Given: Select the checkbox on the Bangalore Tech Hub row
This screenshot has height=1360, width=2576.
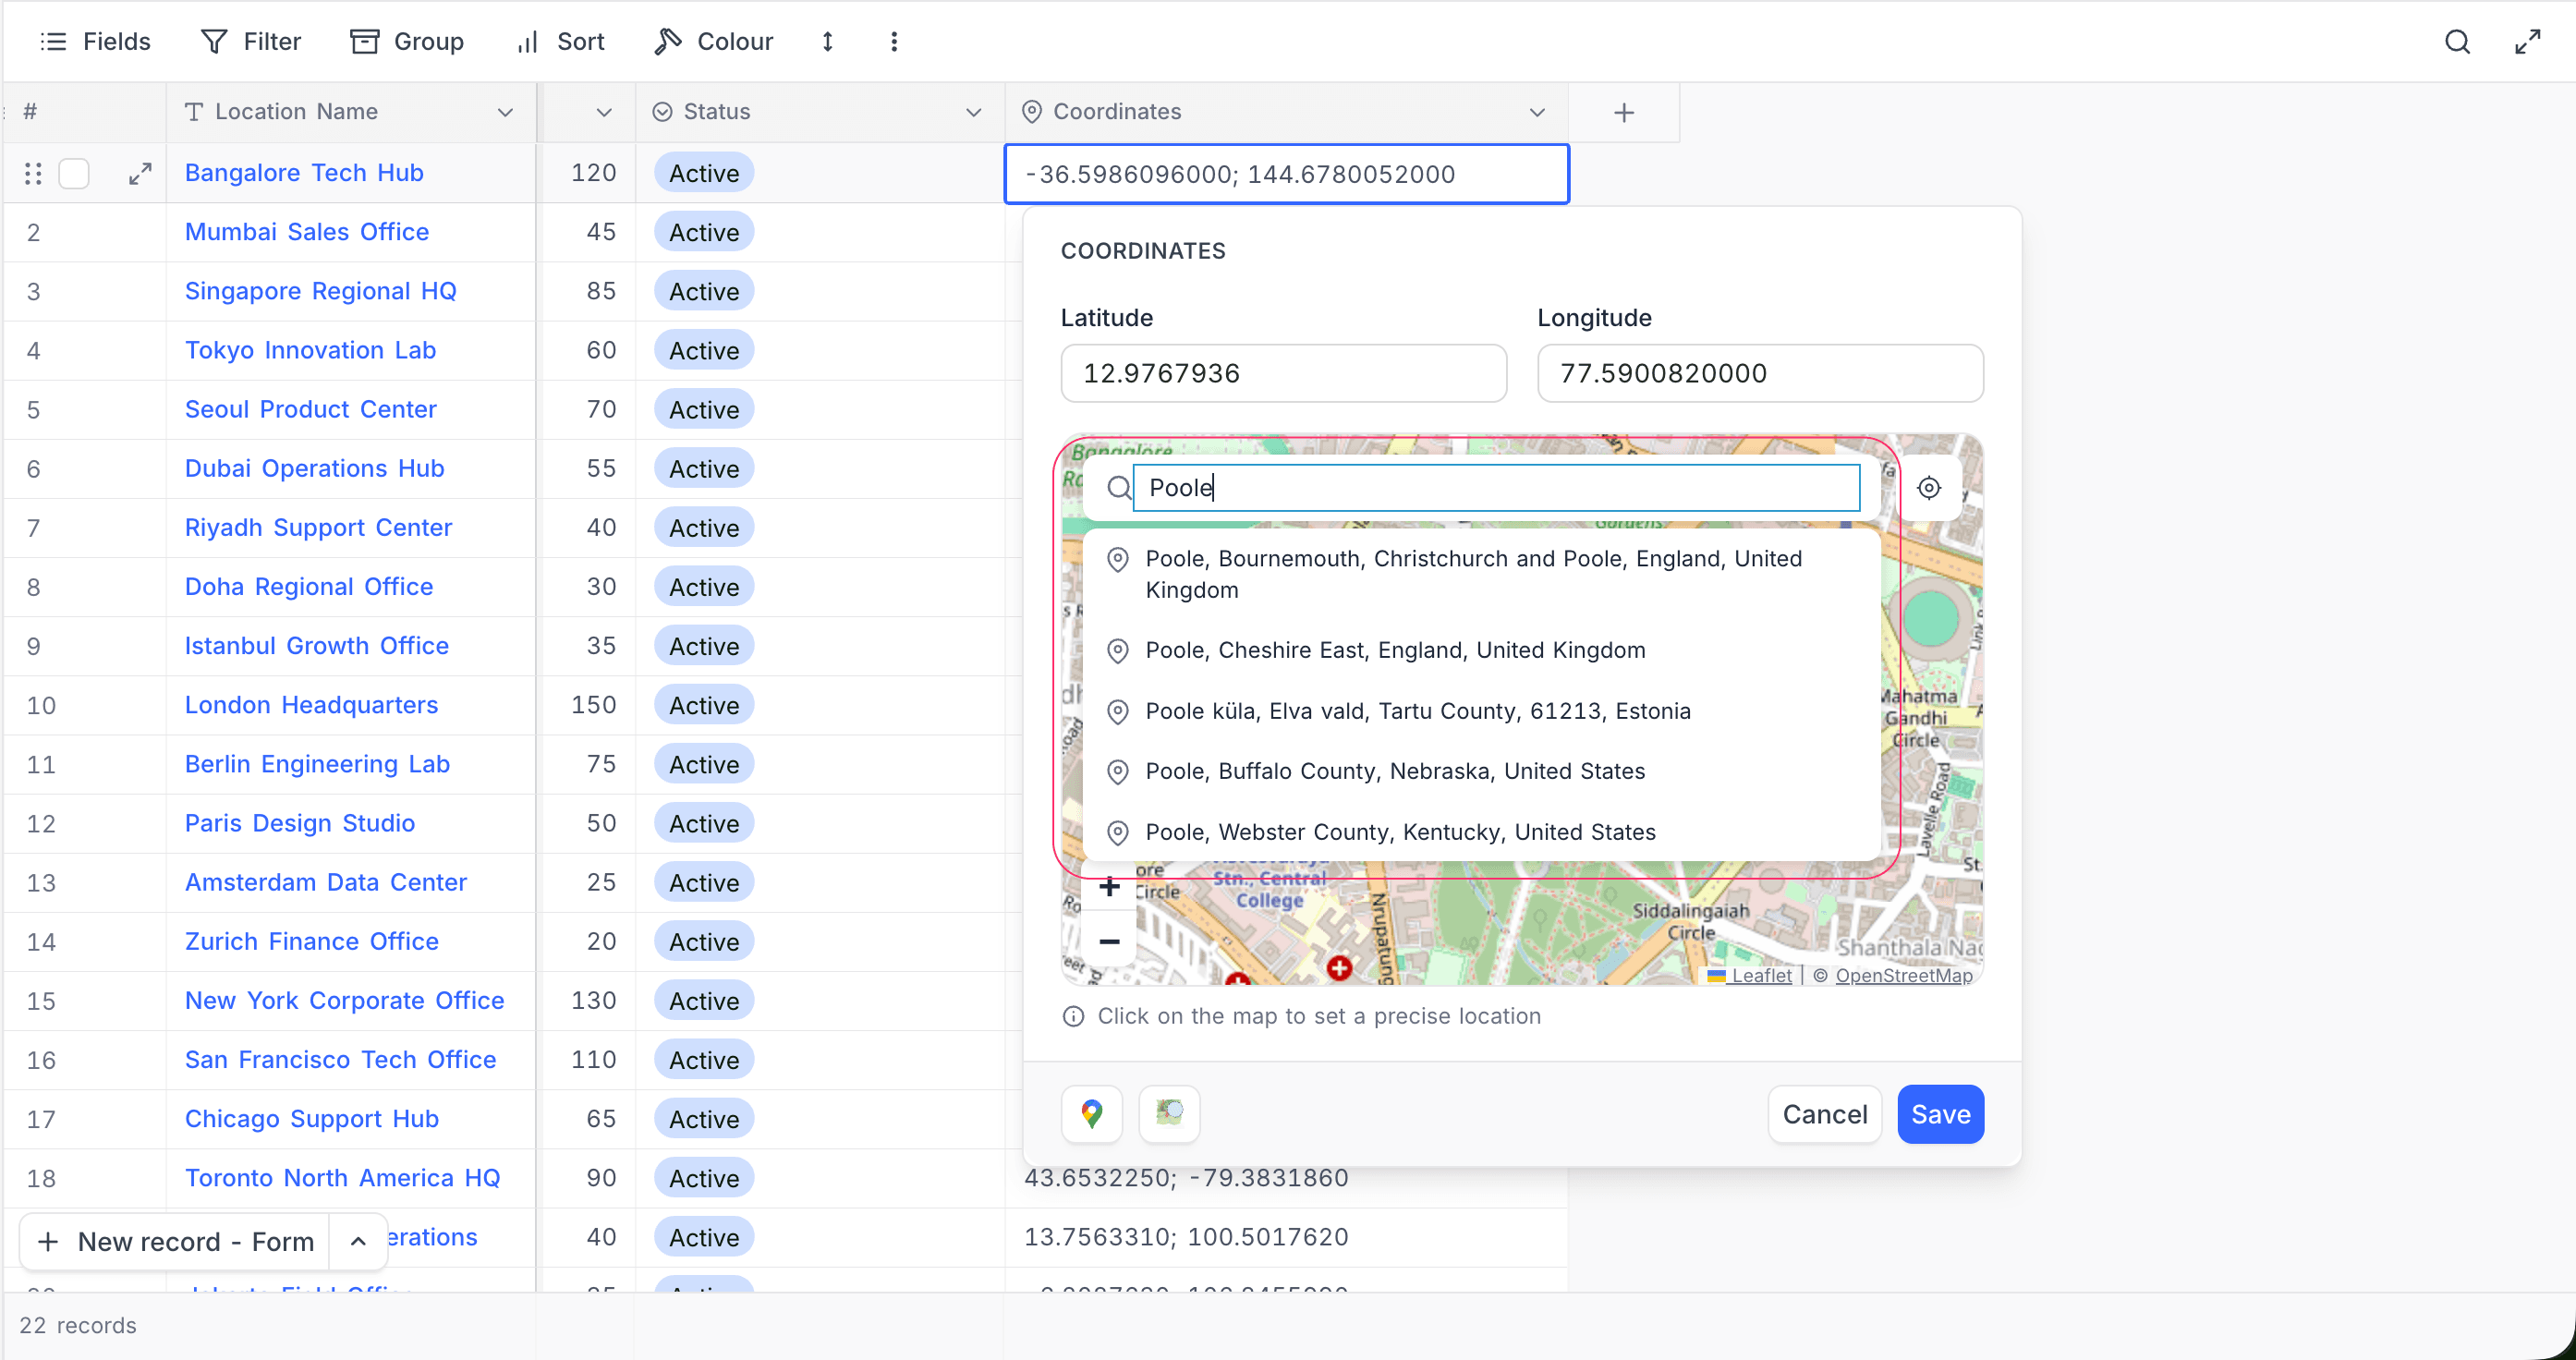Looking at the screenshot, I should [74, 173].
